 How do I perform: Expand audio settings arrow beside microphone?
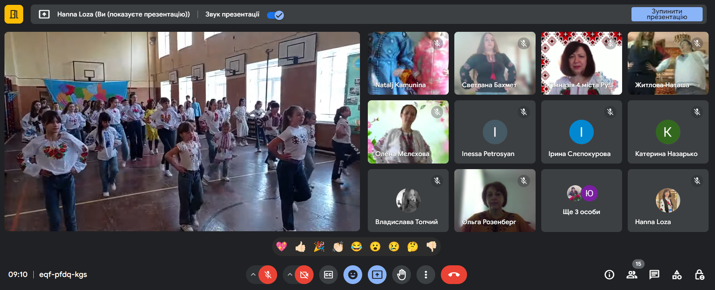coord(253,275)
